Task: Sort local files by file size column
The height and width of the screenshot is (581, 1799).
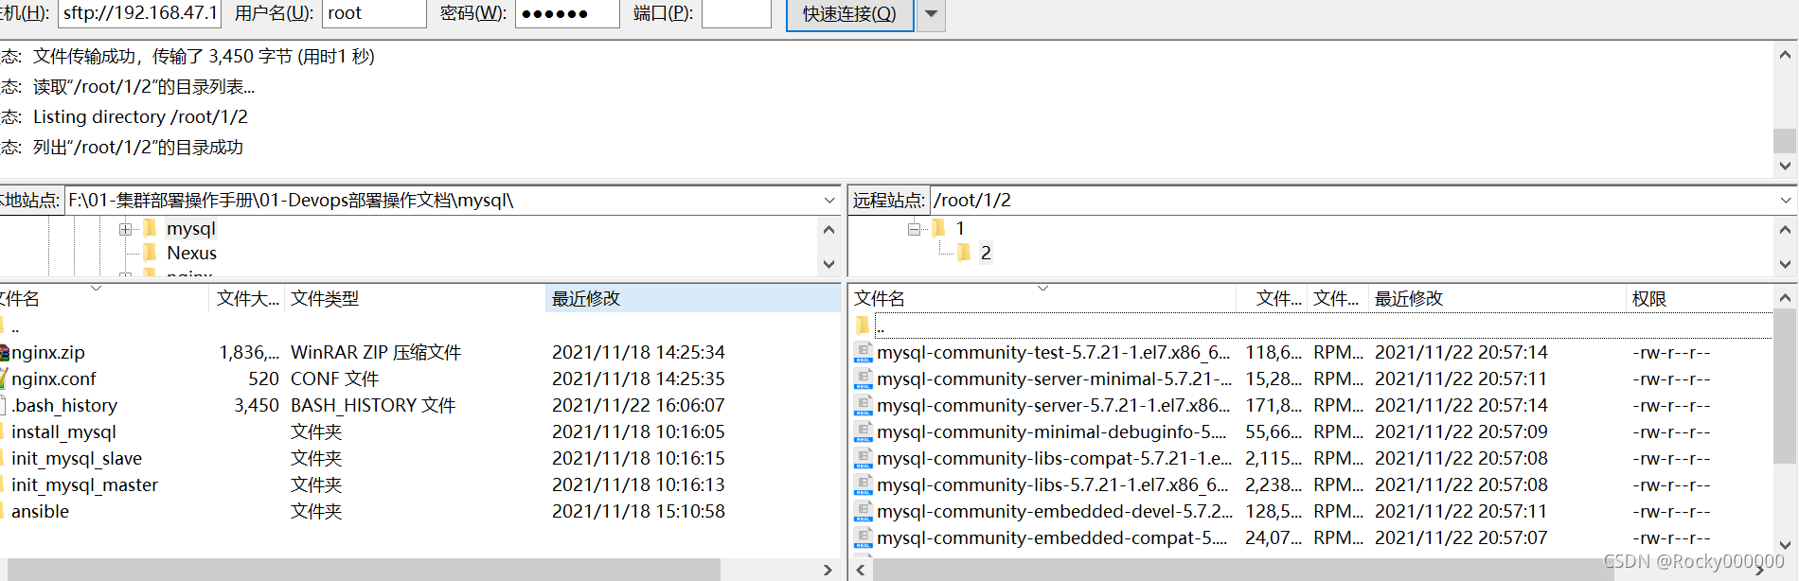Action: 246,299
